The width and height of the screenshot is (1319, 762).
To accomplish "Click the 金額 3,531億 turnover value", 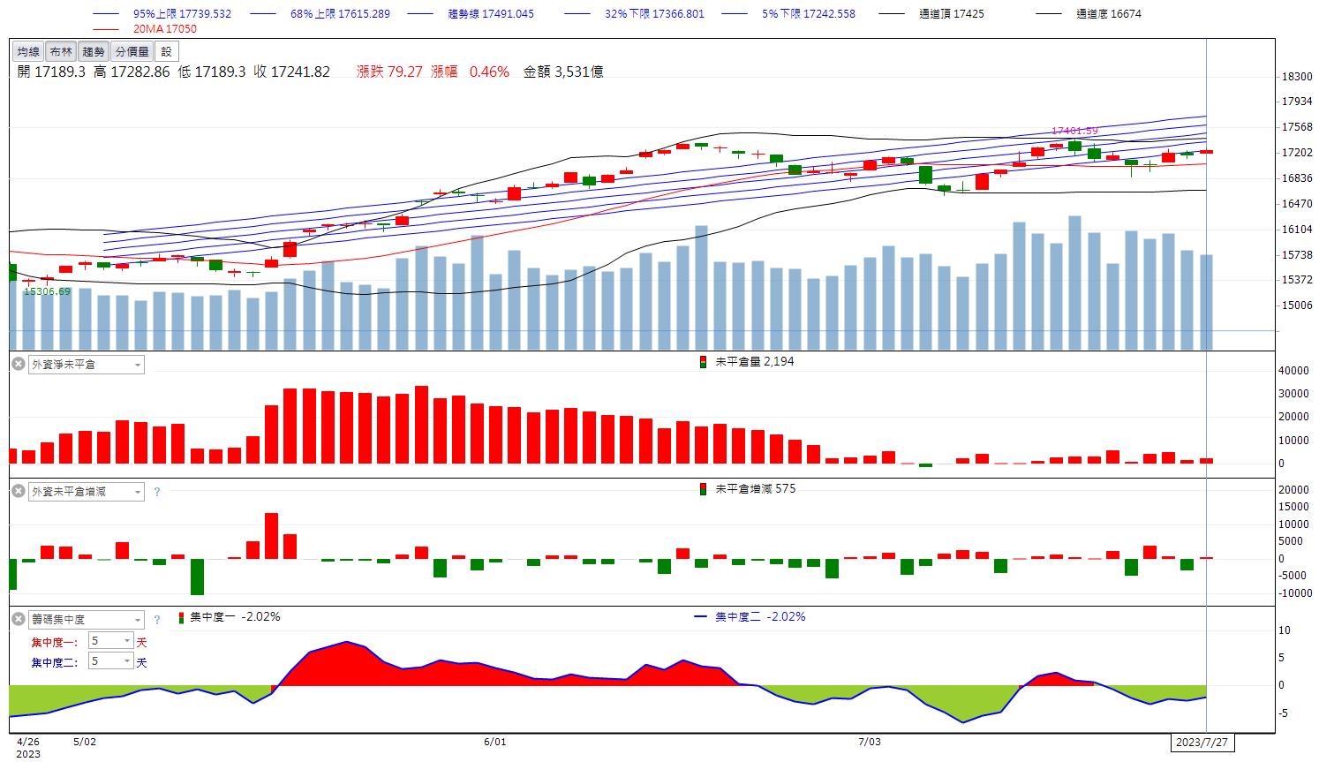I will tap(563, 72).
